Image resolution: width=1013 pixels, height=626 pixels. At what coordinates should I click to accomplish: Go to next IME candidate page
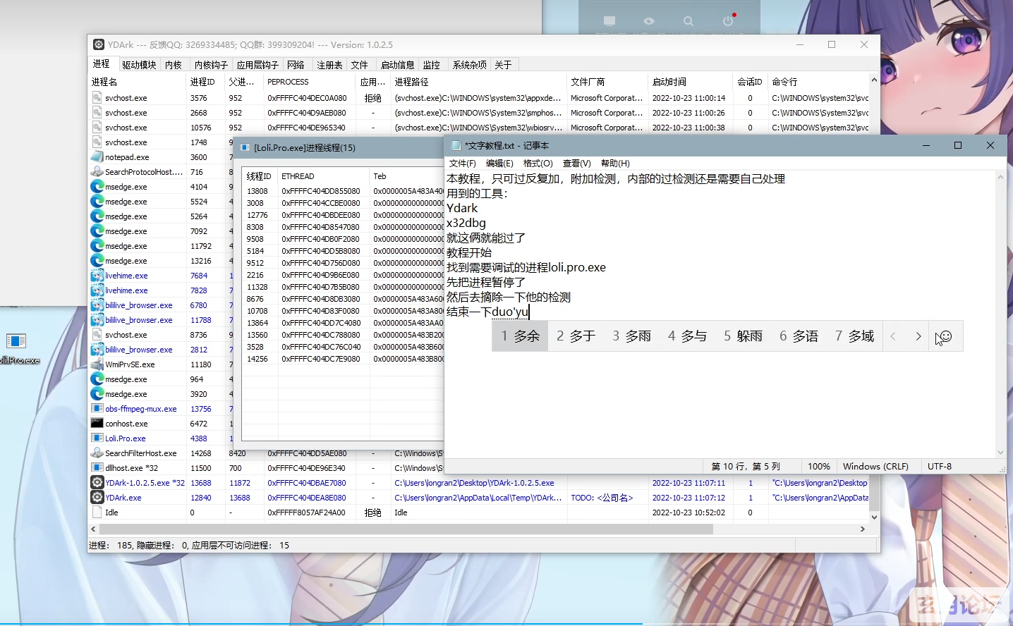click(918, 336)
